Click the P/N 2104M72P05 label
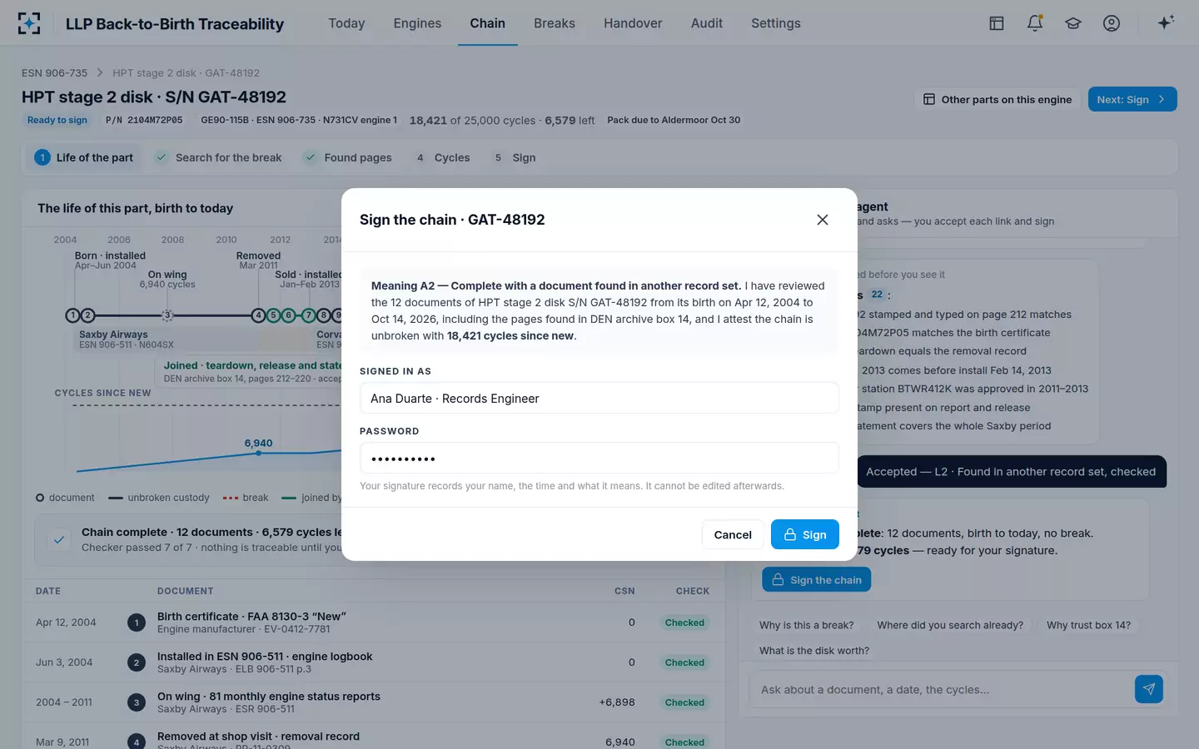The width and height of the screenshot is (1199, 749). (x=144, y=120)
